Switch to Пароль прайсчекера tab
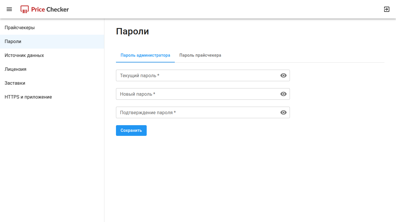The image size is (396, 222). (200, 55)
